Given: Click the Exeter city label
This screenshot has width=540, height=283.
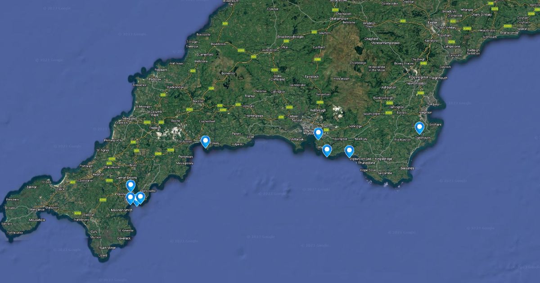Looking at the screenshot, I should pyautogui.click(x=433, y=22).
